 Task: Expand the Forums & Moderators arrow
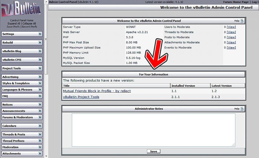pos(40,117)
